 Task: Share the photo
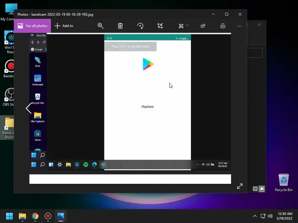203,26
